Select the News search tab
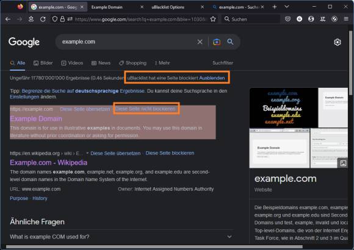 [101, 63]
